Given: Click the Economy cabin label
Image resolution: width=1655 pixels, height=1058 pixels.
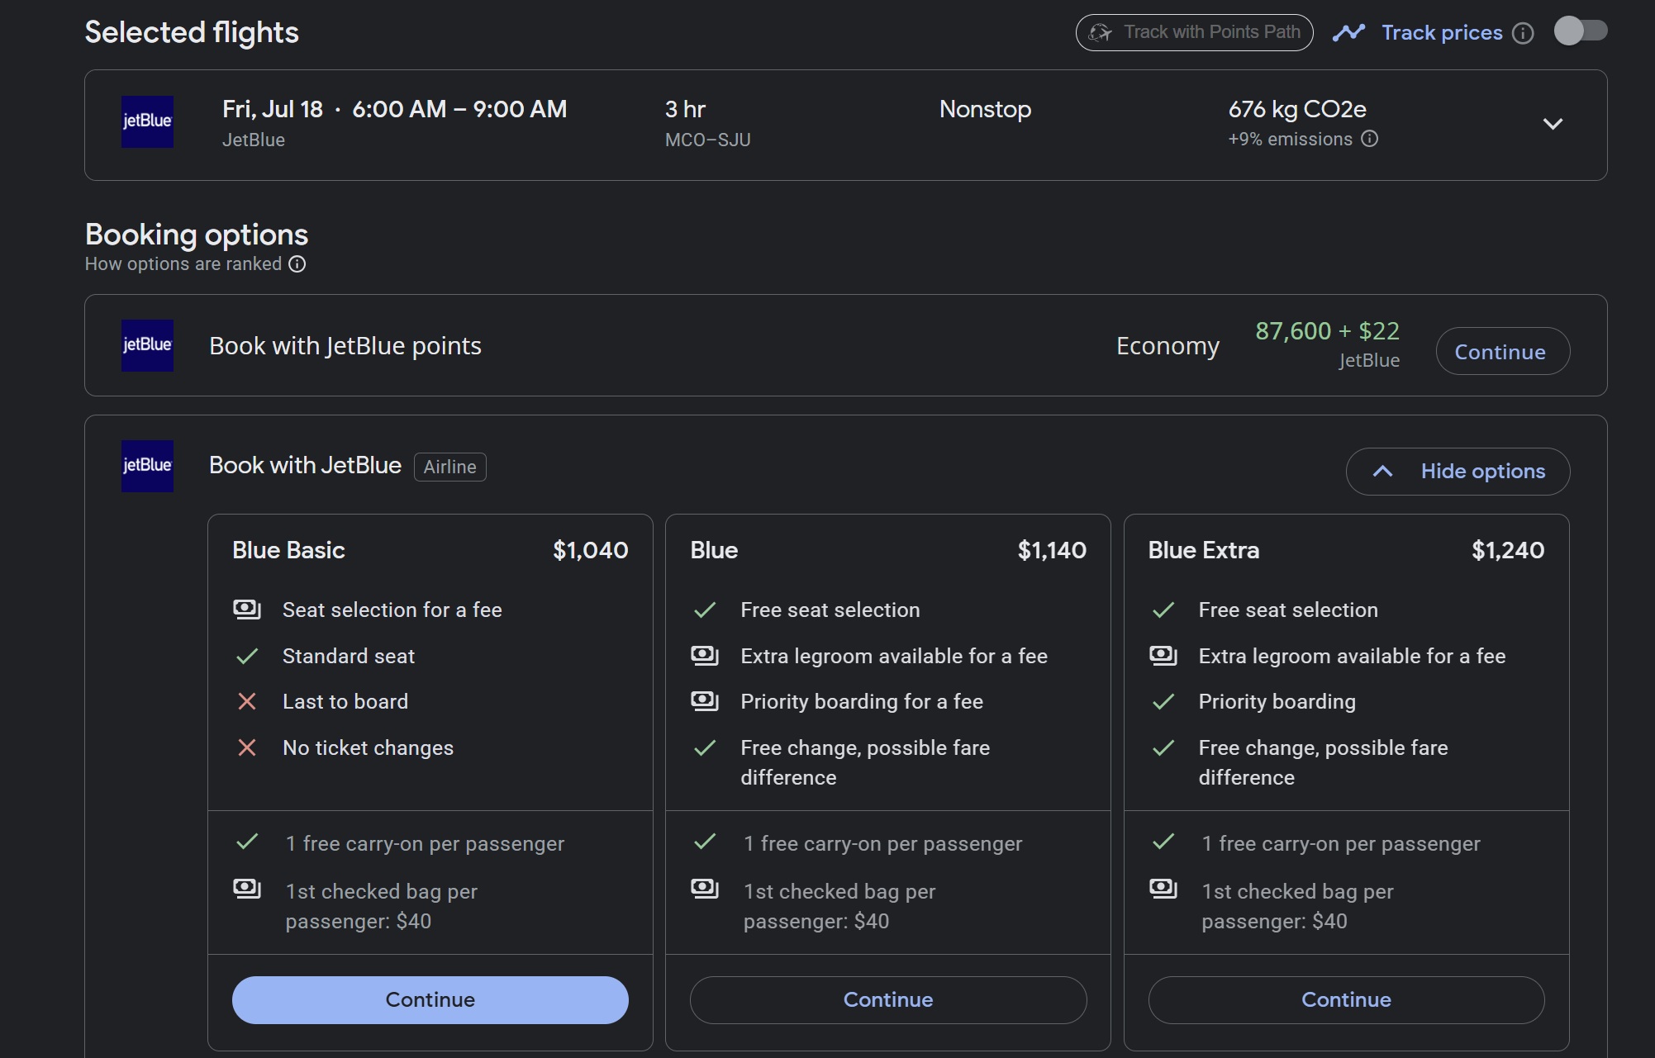Looking at the screenshot, I should 1168,346.
